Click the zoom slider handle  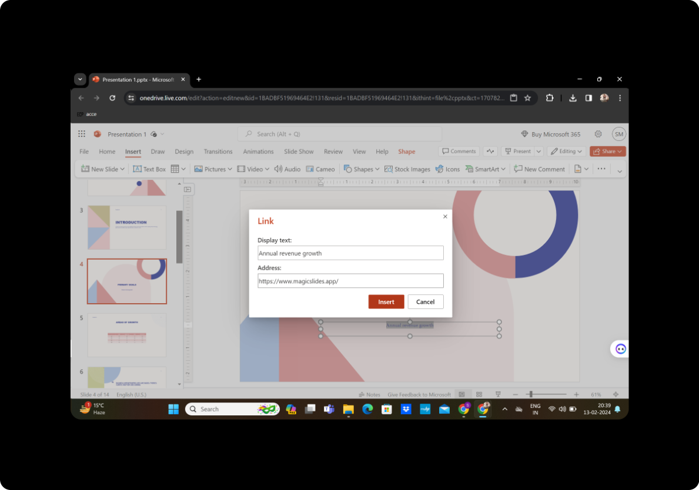(530, 394)
